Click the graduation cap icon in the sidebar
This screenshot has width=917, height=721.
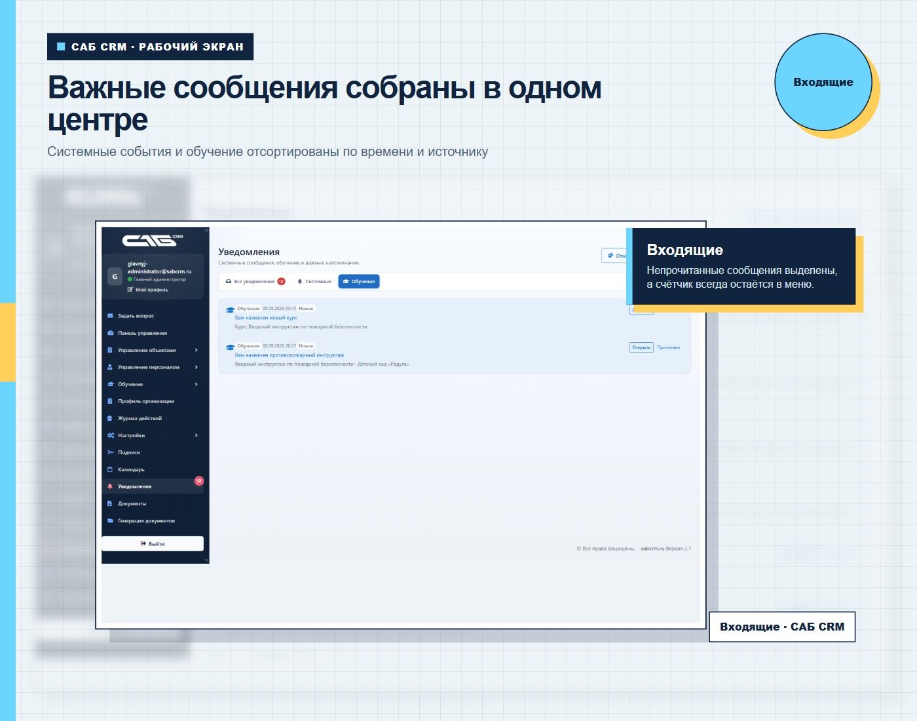(x=110, y=384)
